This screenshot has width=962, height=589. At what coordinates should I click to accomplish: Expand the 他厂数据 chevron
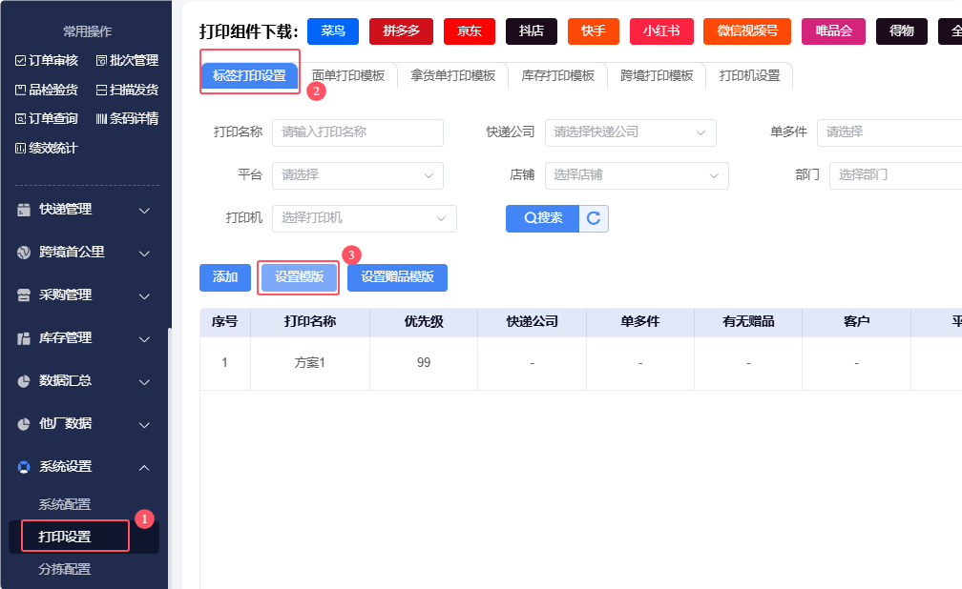(144, 425)
